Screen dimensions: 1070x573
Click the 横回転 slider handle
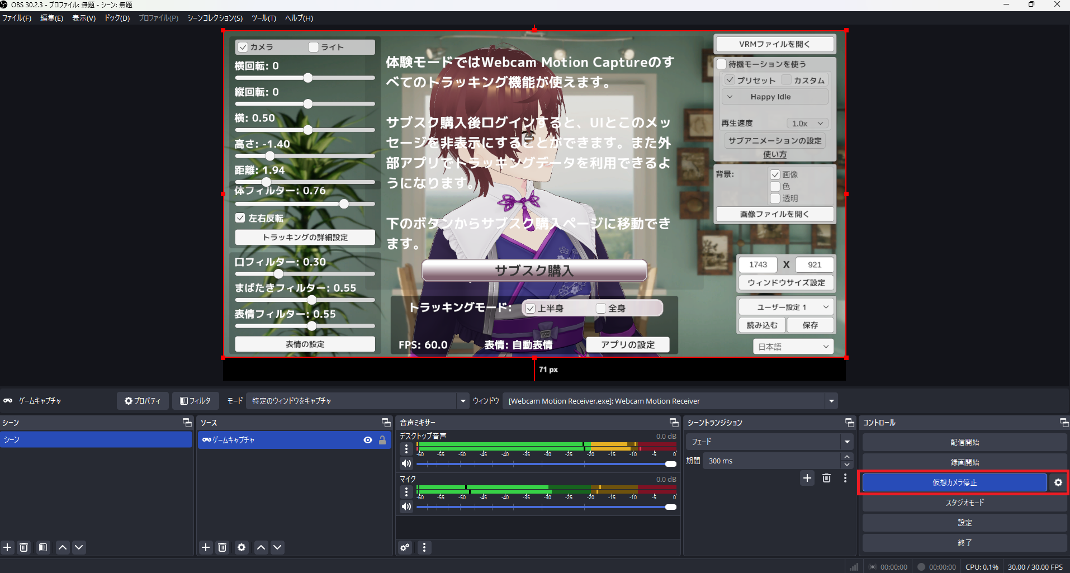[308, 78]
